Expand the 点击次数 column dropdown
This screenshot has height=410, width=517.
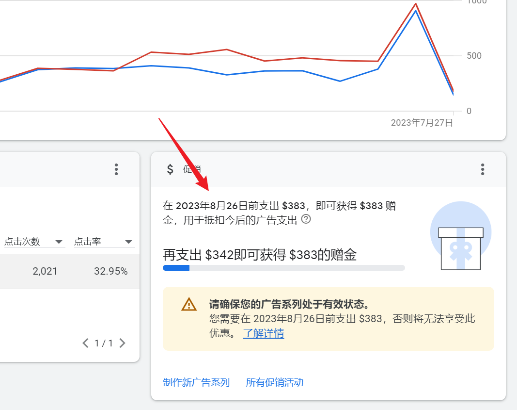59,242
